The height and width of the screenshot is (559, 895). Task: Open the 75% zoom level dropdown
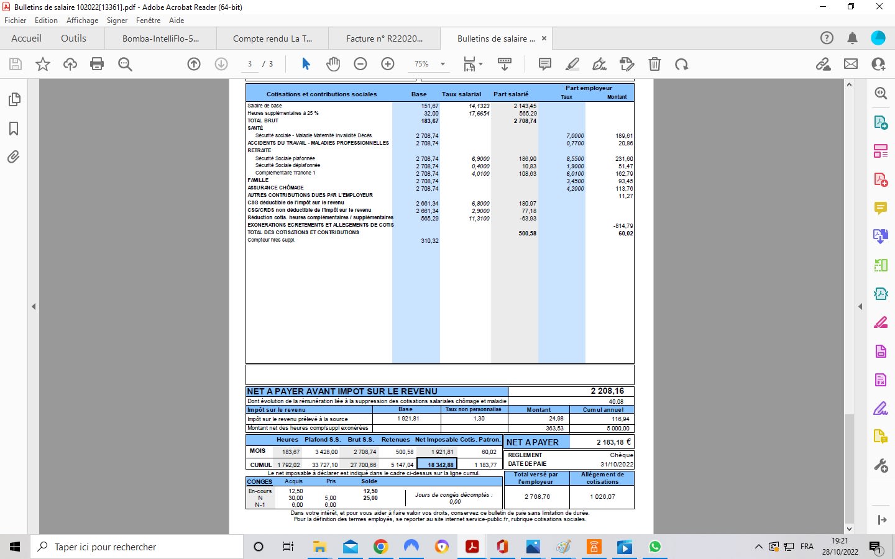(443, 64)
